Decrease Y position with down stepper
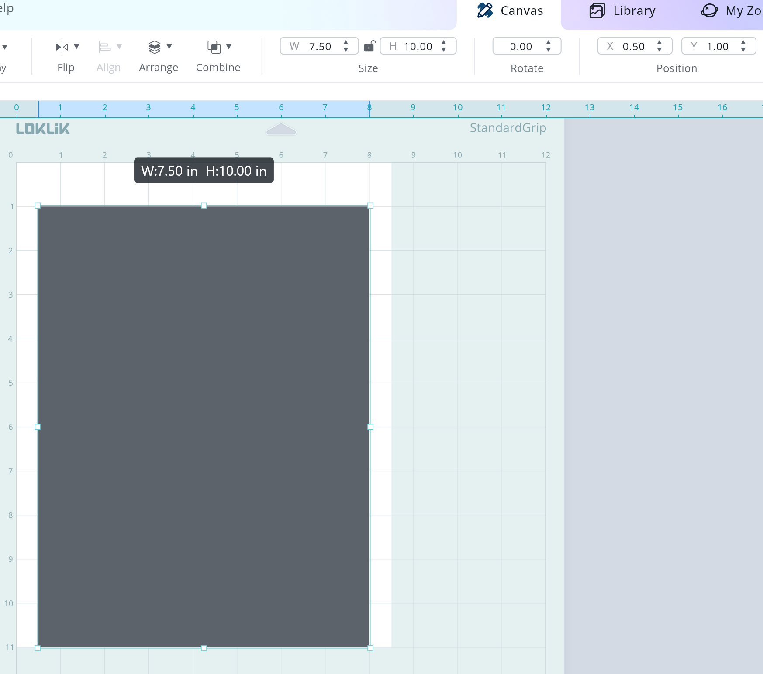This screenshot has height=674, width=763. click(x=743, y=50)
